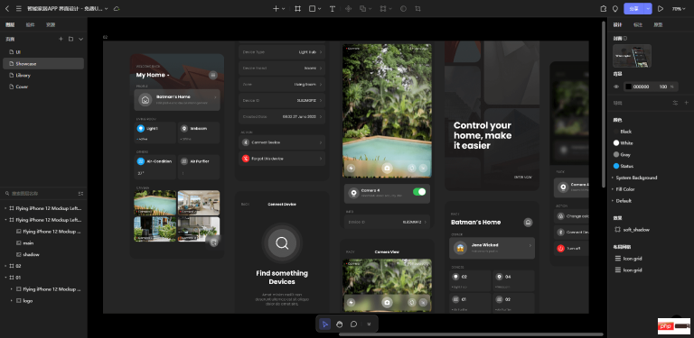Toggle background fill visibility eye icon
This screenshot has height=338, width=694.
point(616,87)
